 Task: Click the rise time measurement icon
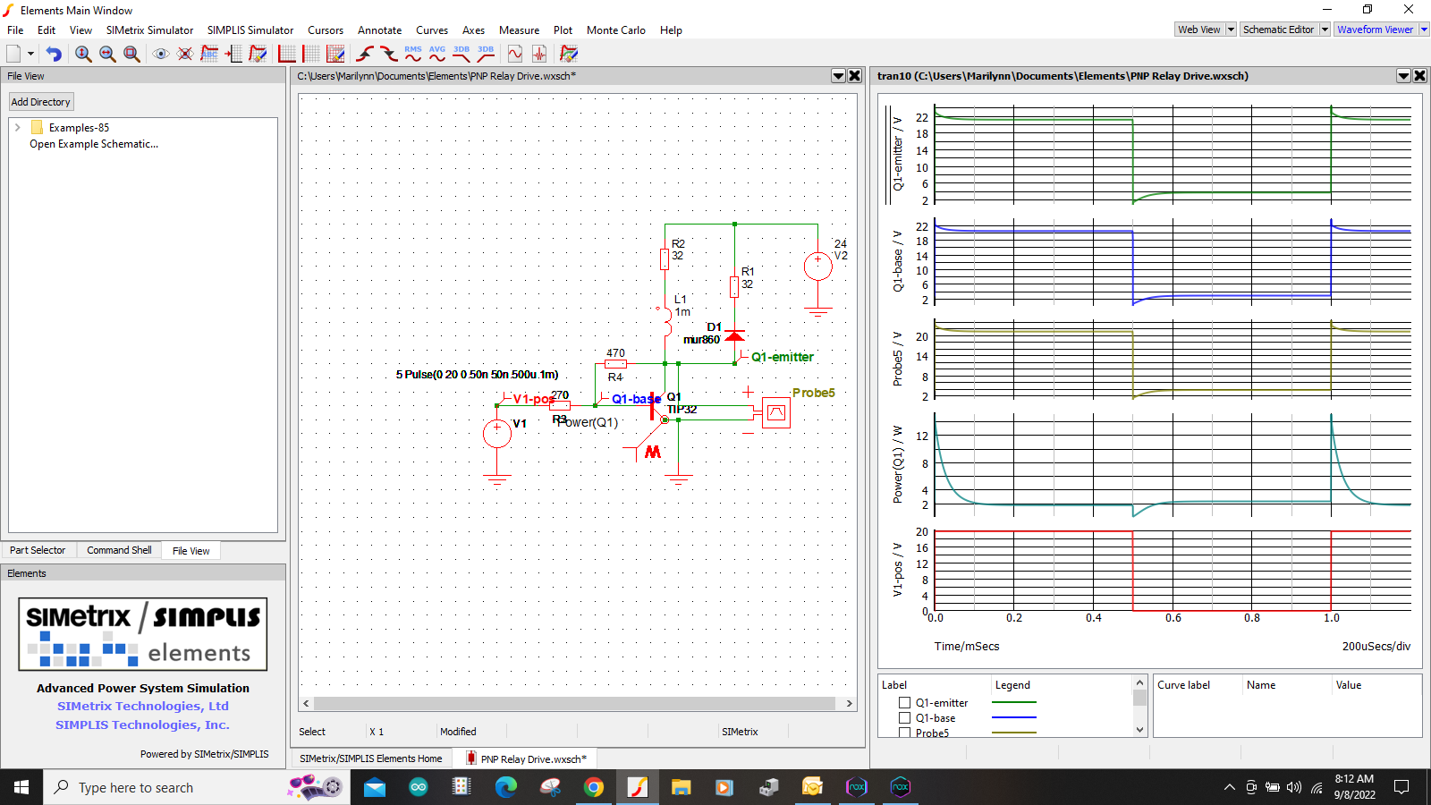(365, 54)
